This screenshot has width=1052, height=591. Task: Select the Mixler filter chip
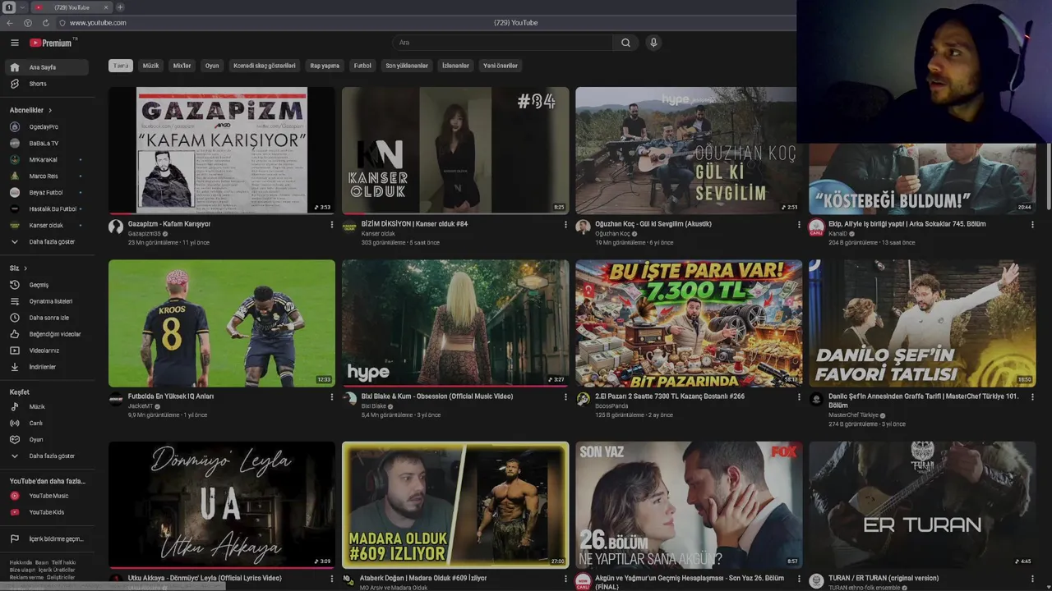point(182,66)
